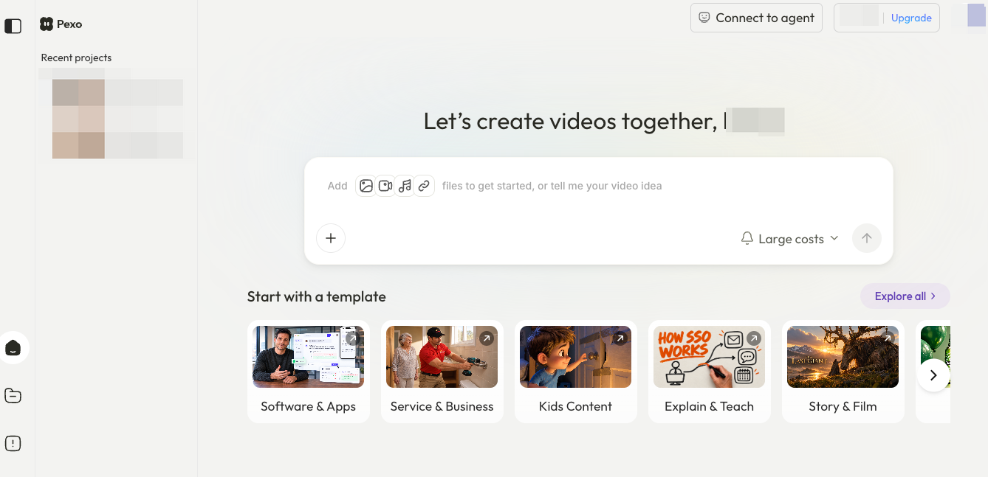Click the bell icon beside Large costs
The image size is (988, 477).
[x=747, y=238]
